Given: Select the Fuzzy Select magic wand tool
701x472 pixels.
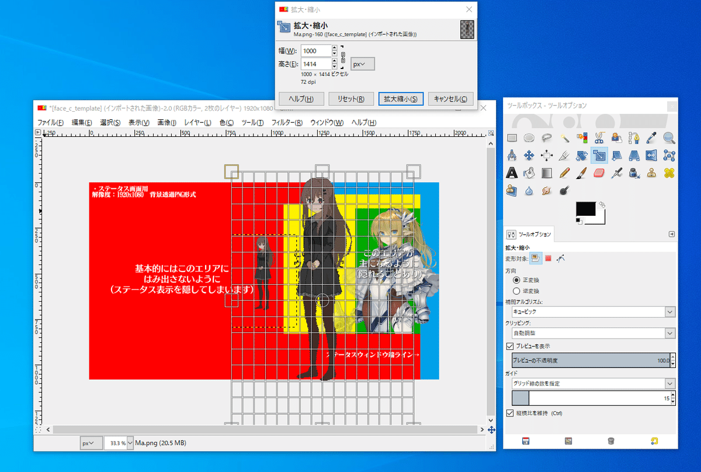Looking at the screenshot, I should (x=564, y=138).
